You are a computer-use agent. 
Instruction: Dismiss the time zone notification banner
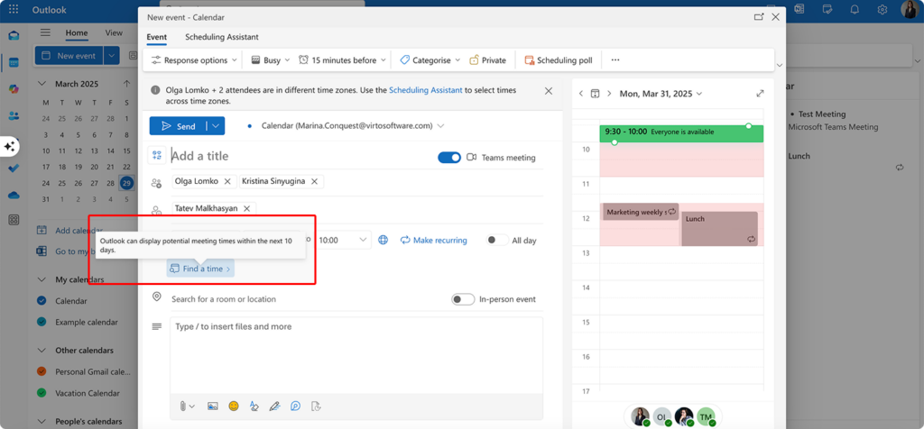click(x=549, y=91)
